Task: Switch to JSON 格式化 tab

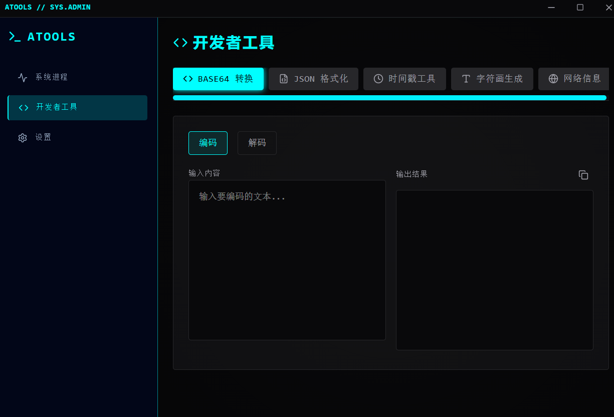Action: click(313, 79)
